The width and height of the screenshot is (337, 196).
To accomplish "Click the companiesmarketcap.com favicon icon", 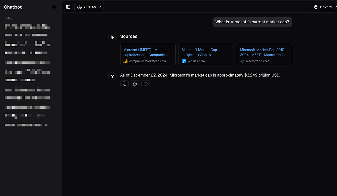I will point(126,61).
